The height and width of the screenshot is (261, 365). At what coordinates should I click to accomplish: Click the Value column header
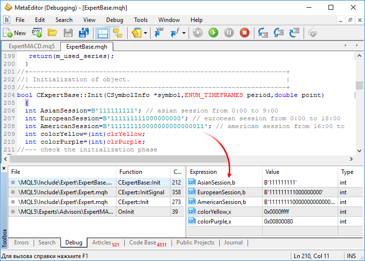point(300,172)
